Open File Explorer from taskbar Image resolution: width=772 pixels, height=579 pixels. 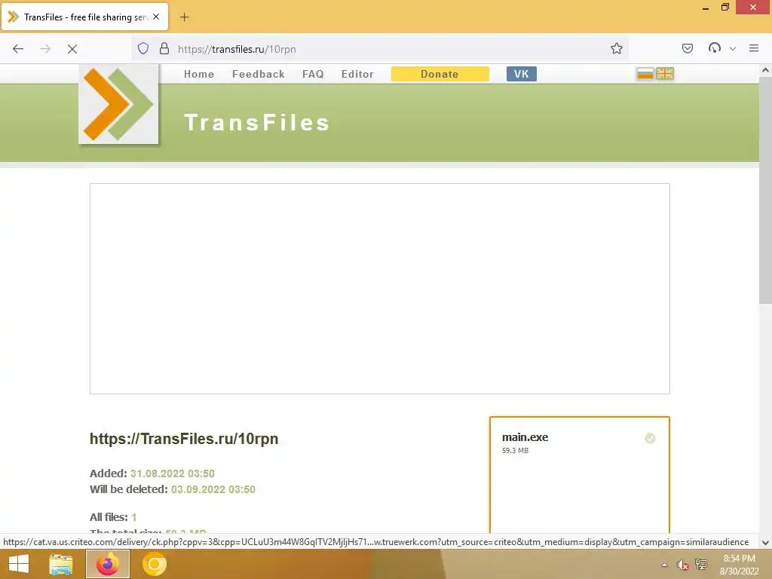click(60, 564)
